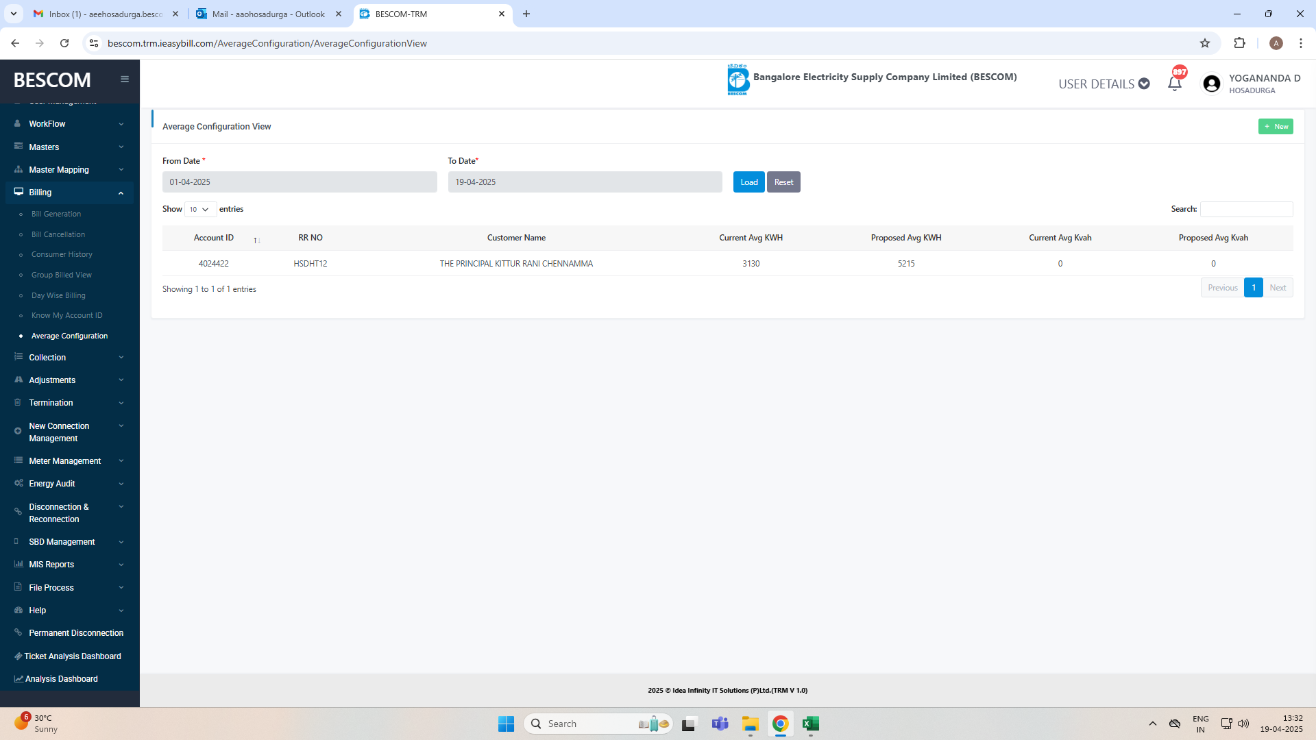This screenshot has height=740, width=1316.
Task: Click Chrome icon in taskbar
Action: tap(780, 724)
